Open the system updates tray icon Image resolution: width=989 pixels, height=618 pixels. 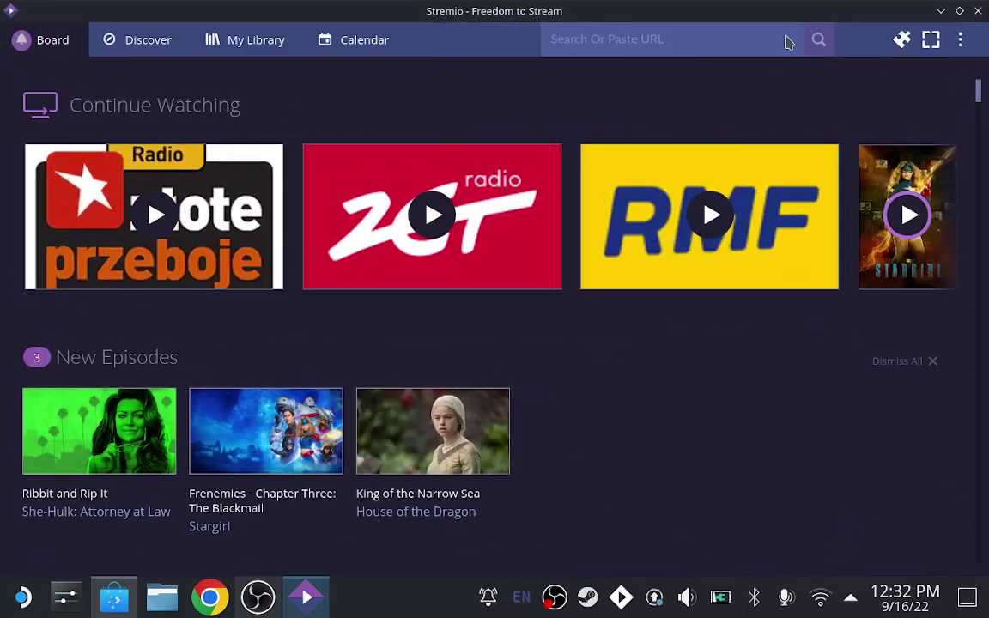654,597
